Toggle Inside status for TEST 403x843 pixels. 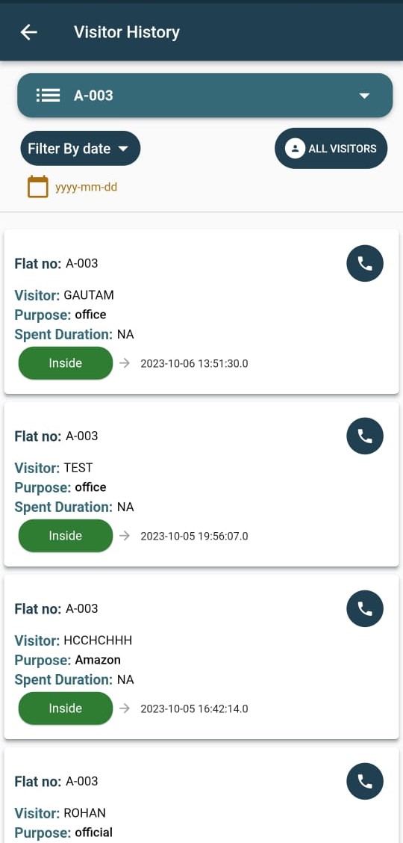click(x=66, y=536)
